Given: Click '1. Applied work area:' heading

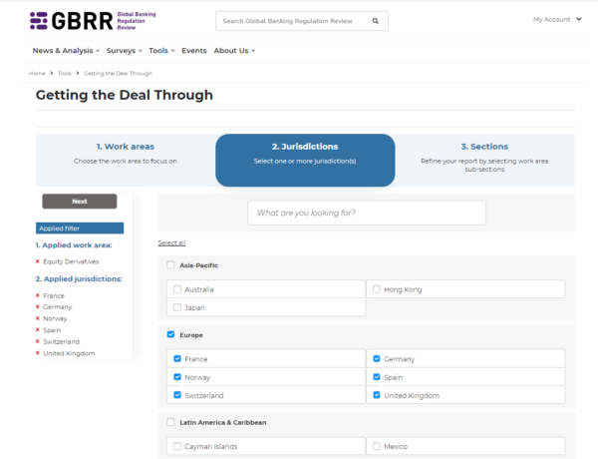Looking at the screenshot, I should pyautogui.click(x=74, y=245).
